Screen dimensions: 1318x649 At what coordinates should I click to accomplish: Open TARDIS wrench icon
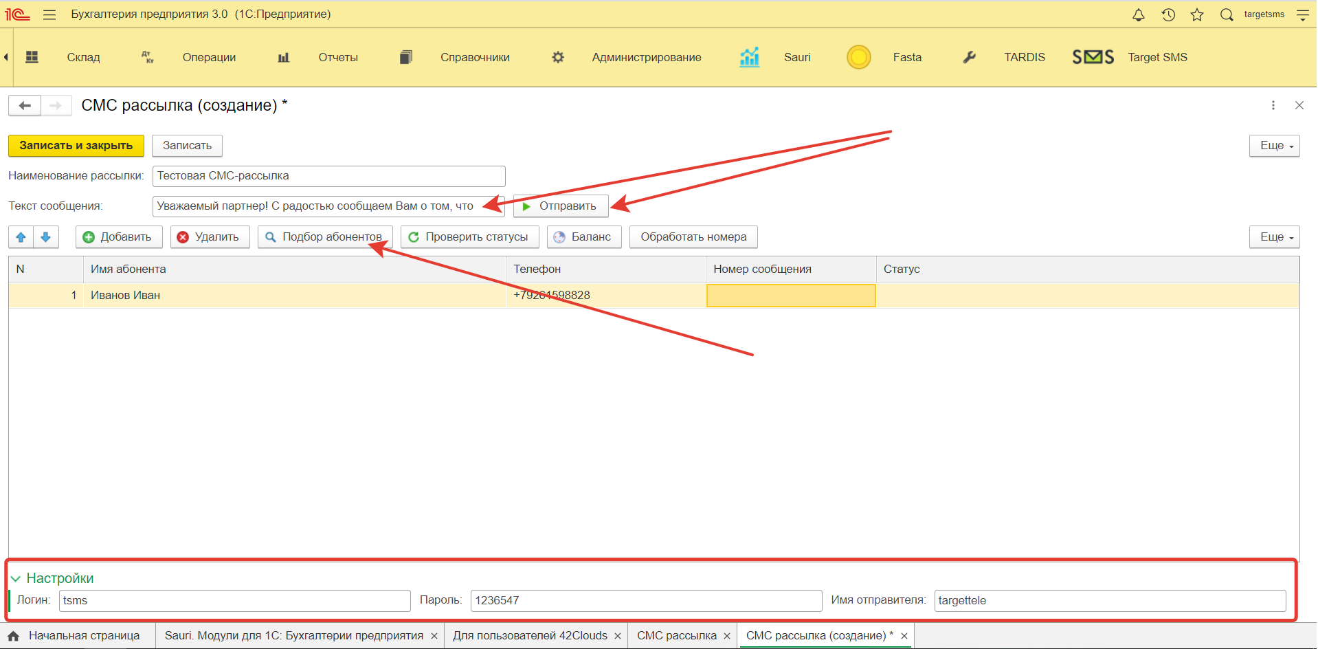[x=970, y=57]
